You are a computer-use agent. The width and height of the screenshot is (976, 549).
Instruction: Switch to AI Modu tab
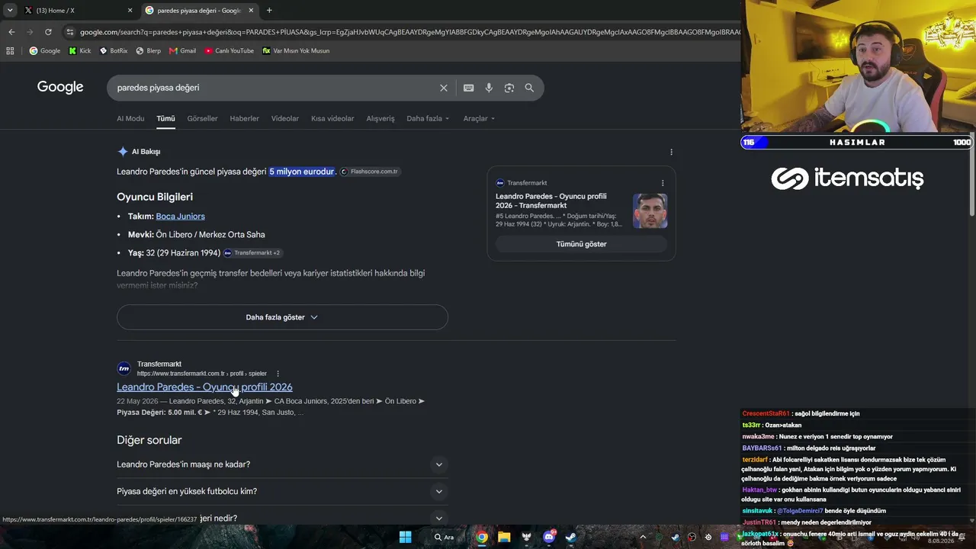[130, 119]
